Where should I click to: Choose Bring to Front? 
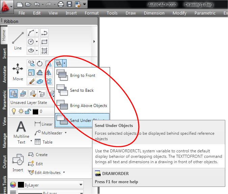coord(82,75)
